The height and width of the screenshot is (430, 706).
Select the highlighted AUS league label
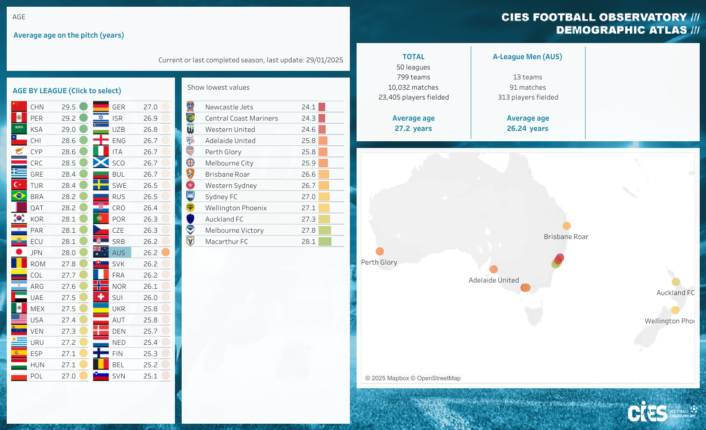119,252
